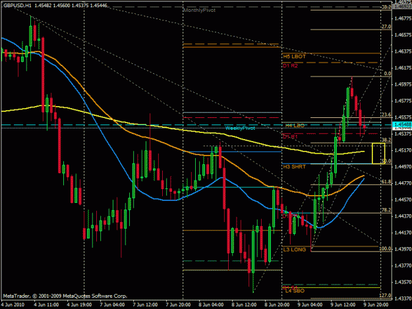This screenshot has width=412, height=309.
Task: Select the yellow rectangle object on chart
Action: pos(378,154)
